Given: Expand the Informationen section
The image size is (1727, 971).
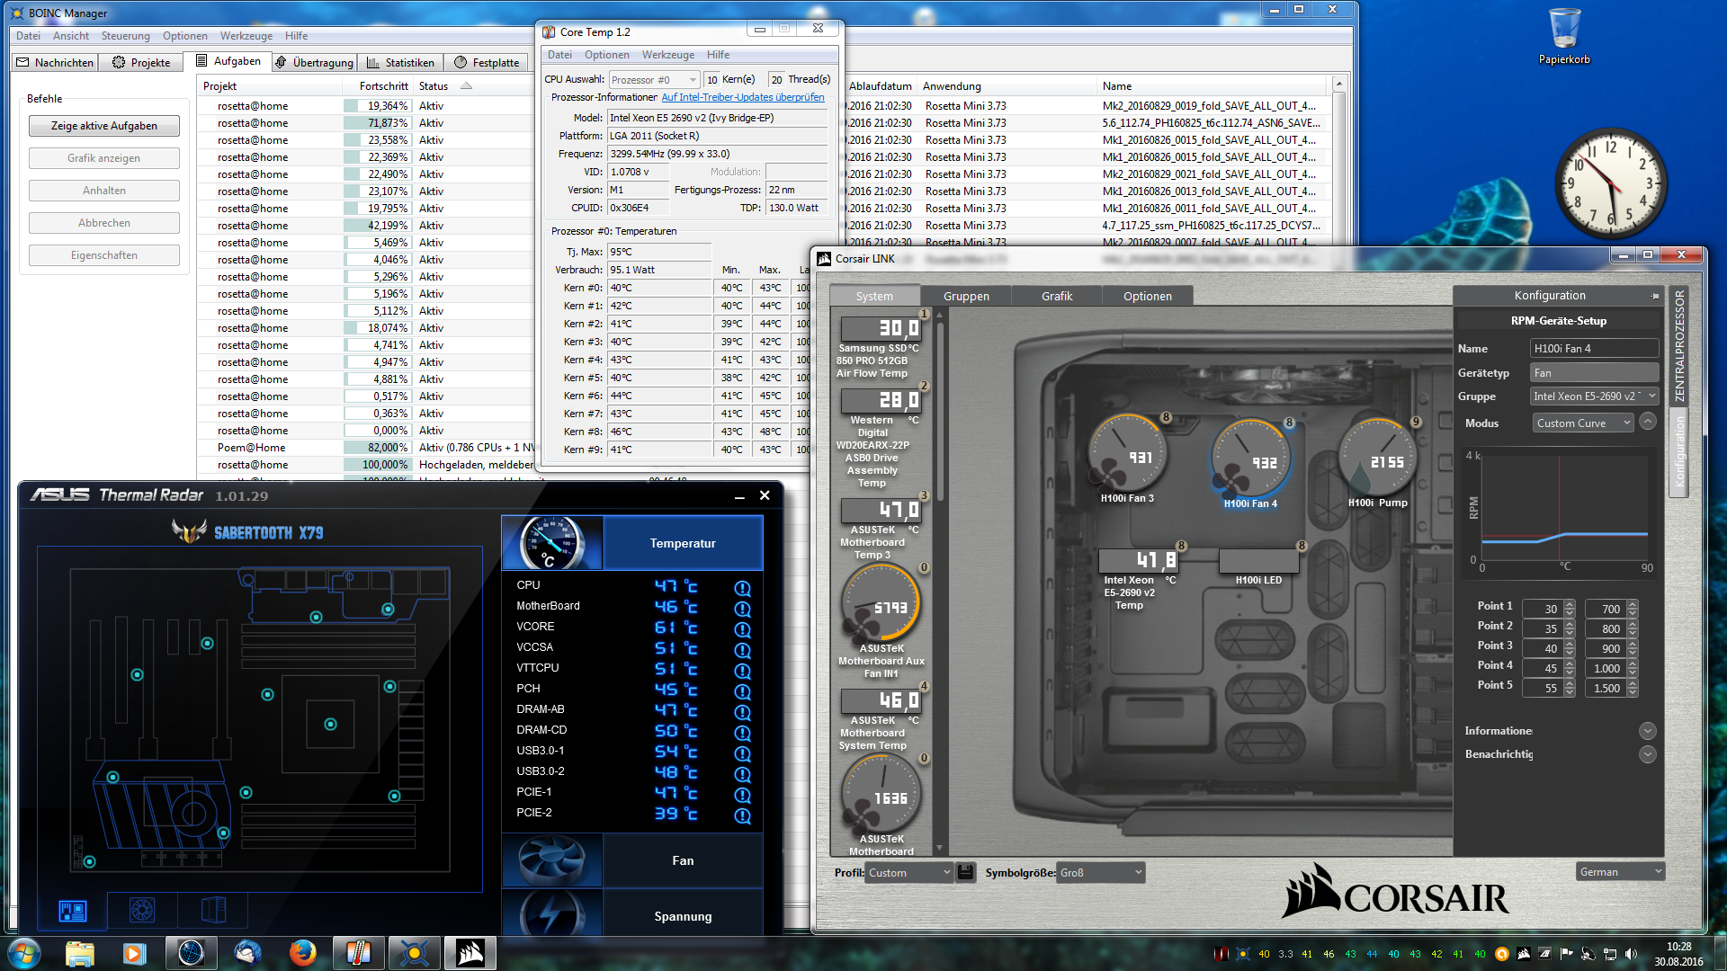Looking at the screenshot, I should (x=1648, y=731).
